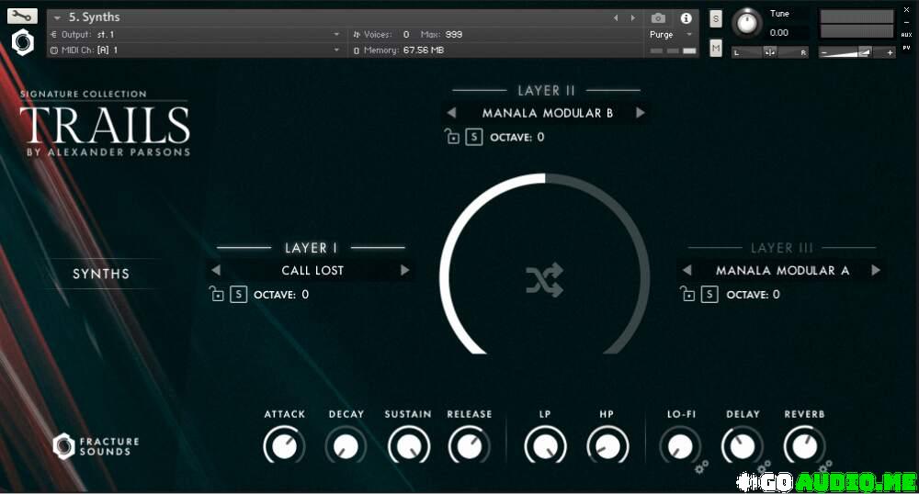Select next sound after Manala Modular A
The width and height of the screenshot is (919, 494).
[x=876, y=270]
